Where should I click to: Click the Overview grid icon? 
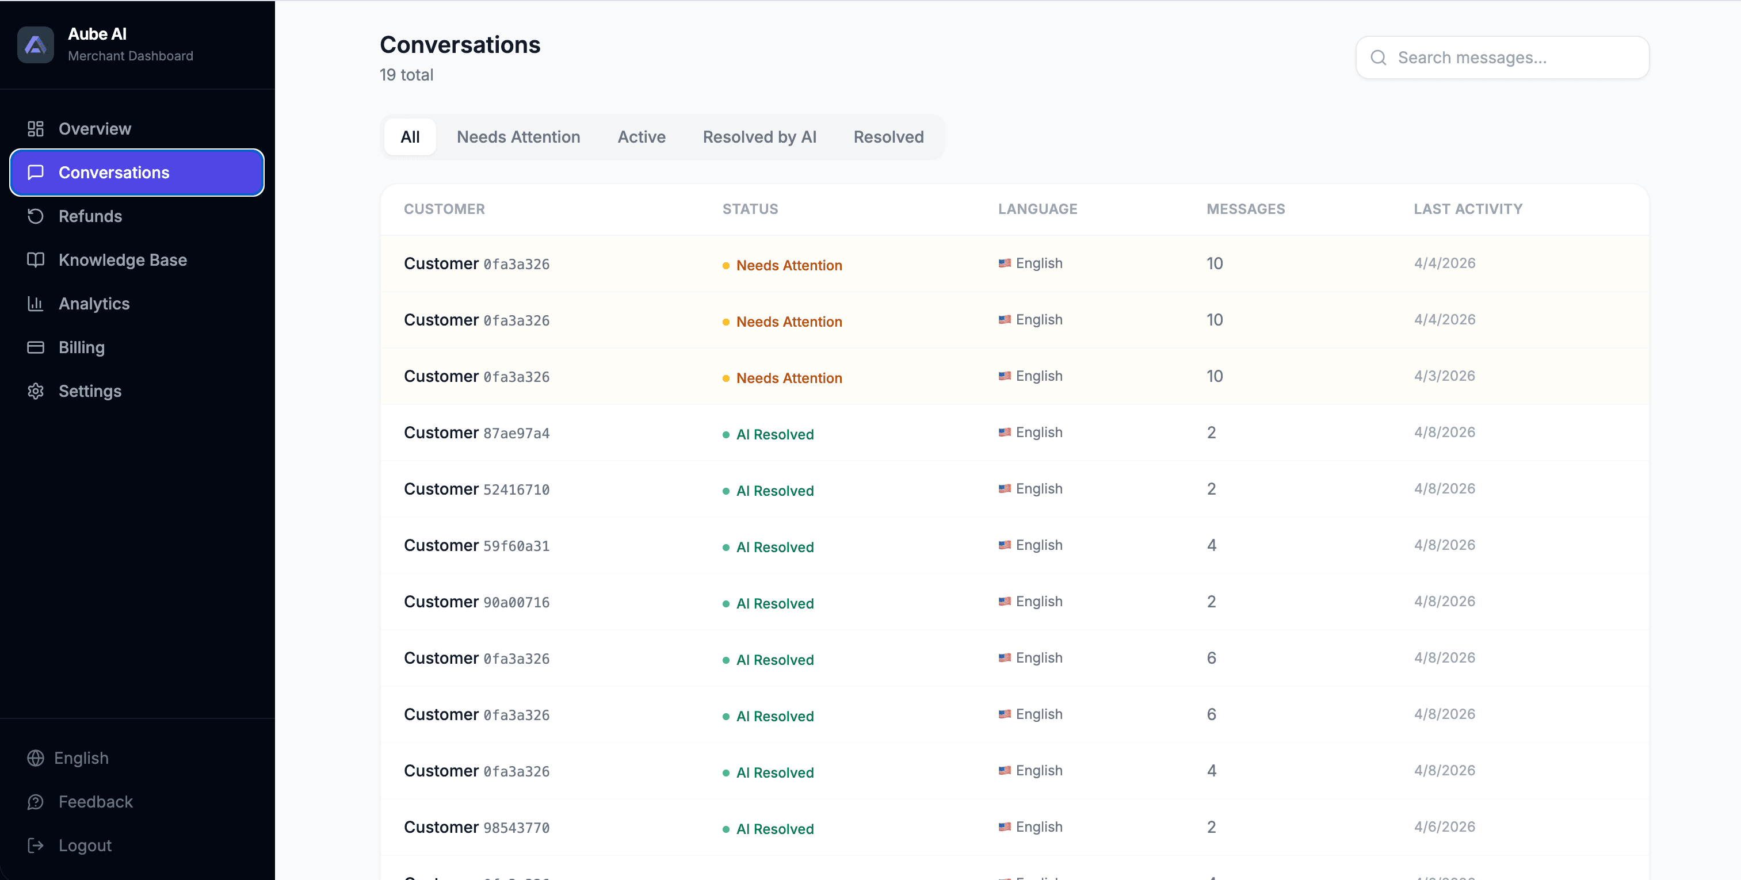click(x=35, y=128)
